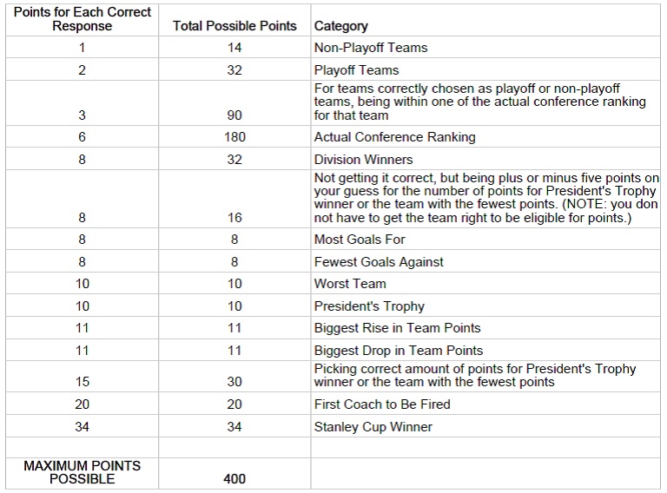Click the 'Division Winners' cell
Viewport: 667px width, 493px height.
click(x=485, y=159)
